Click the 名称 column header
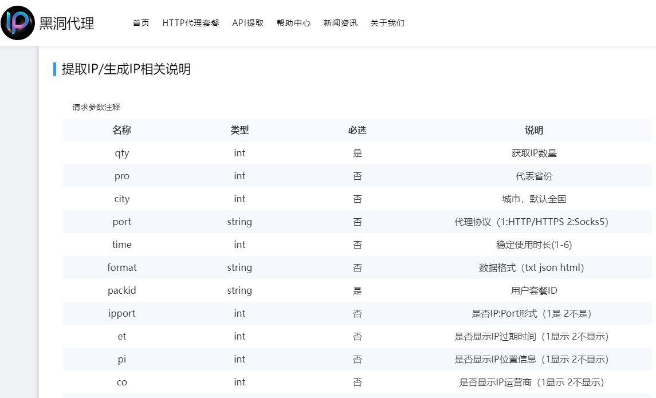 click(122, 130)
